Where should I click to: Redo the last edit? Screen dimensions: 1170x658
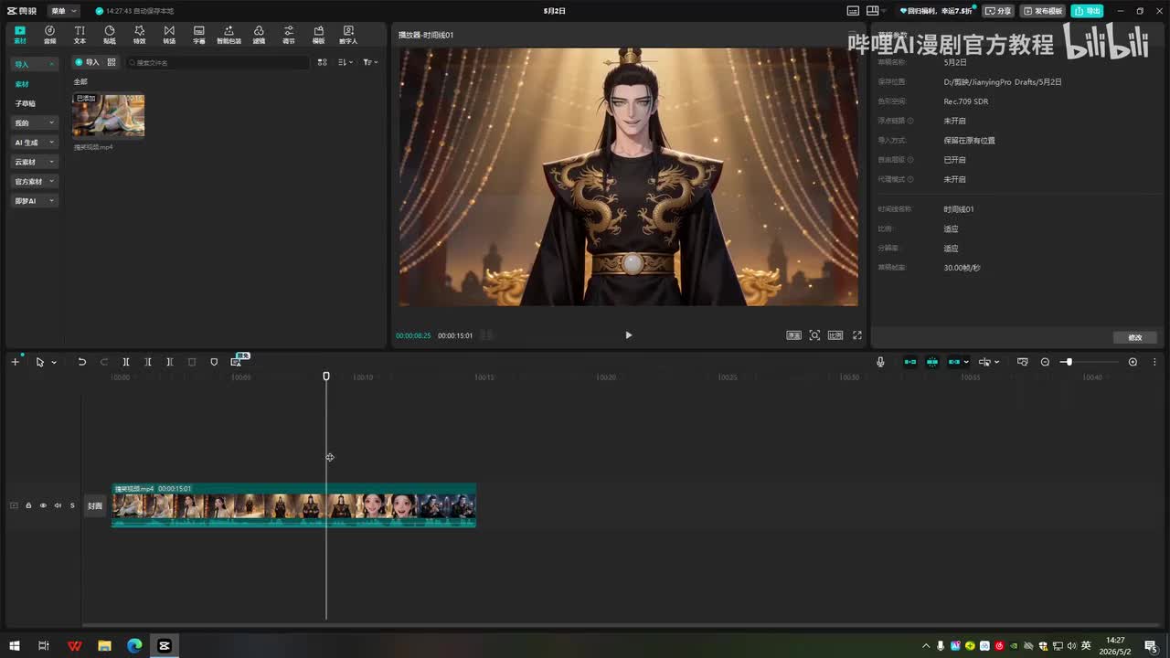(103, 362)
